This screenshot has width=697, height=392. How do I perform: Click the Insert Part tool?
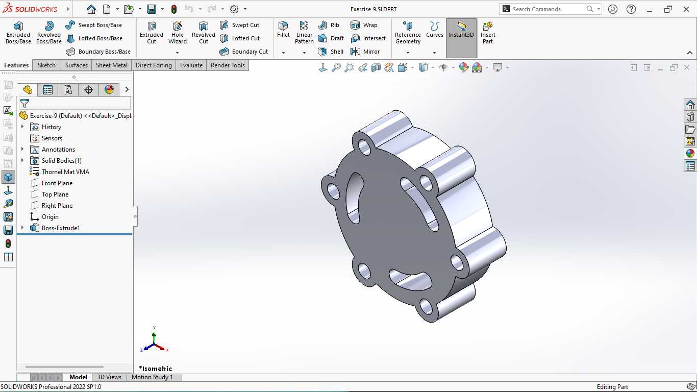click(488, 33)
